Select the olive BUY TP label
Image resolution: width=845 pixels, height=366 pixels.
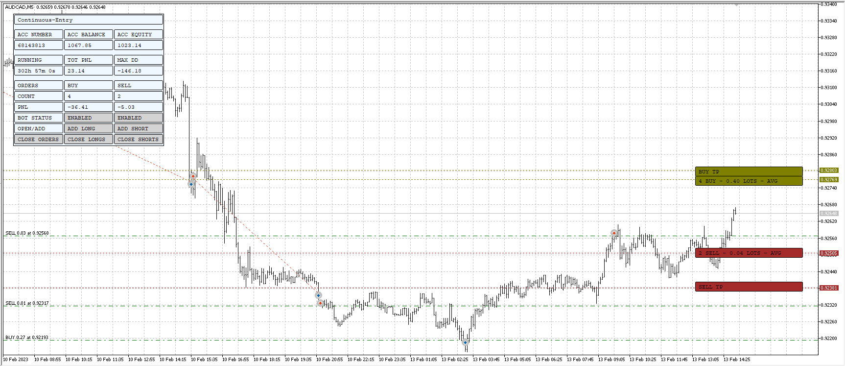tap(749, 171)
